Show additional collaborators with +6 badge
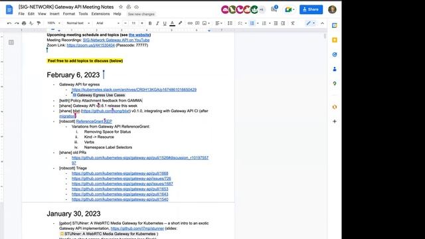Screen dimensions: 425x239 tap(262, 9)
